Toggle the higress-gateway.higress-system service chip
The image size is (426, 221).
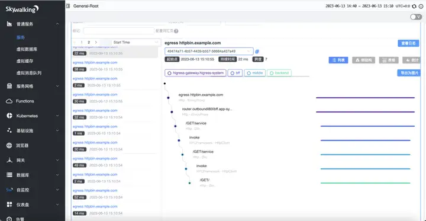[x=195, y=73]
